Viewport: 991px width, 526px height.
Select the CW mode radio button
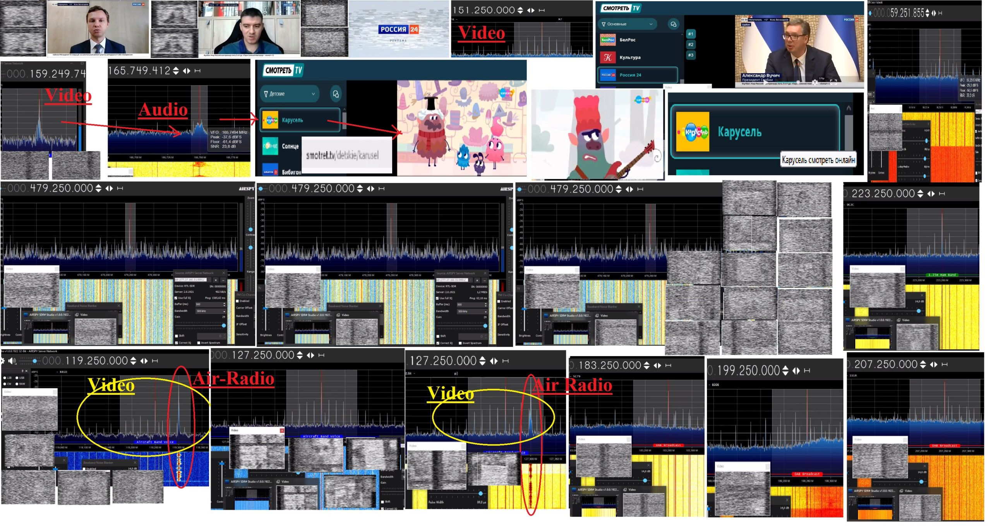coord(5,384)
